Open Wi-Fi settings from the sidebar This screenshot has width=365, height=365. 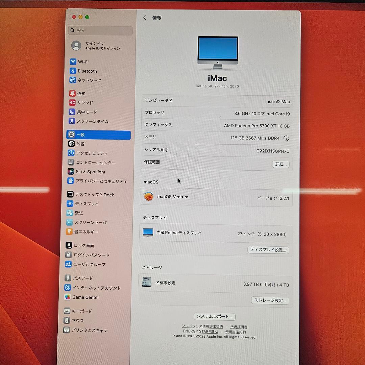[83, 62]
